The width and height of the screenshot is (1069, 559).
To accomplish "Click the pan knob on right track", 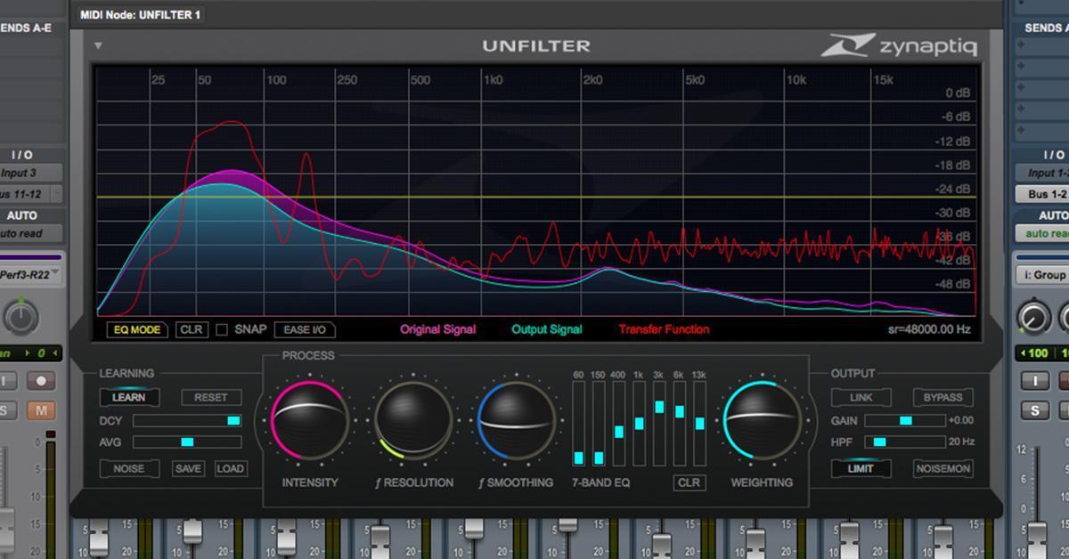I will 1032,316.
